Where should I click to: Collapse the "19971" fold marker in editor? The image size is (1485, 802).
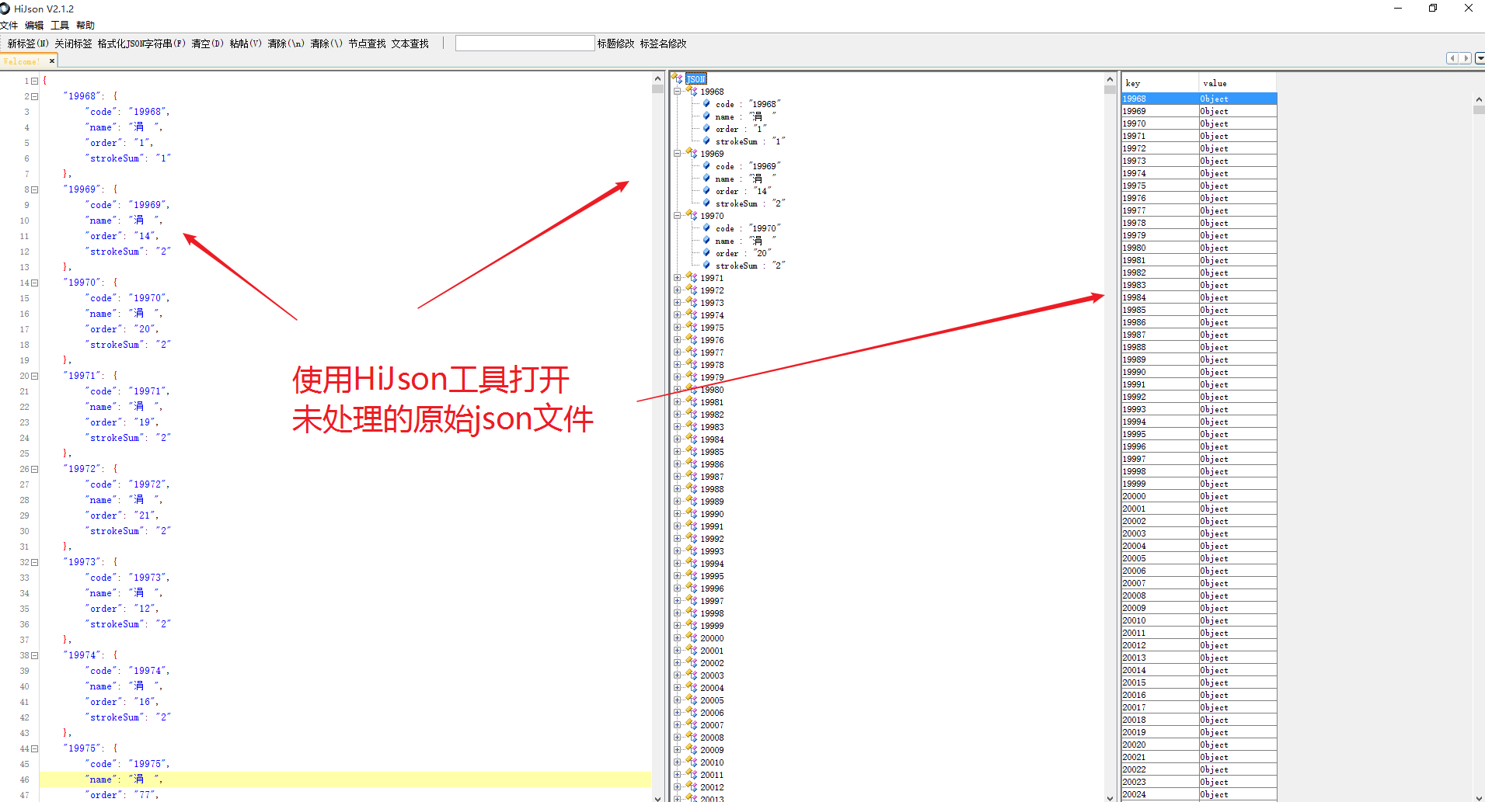click(34, 376)
